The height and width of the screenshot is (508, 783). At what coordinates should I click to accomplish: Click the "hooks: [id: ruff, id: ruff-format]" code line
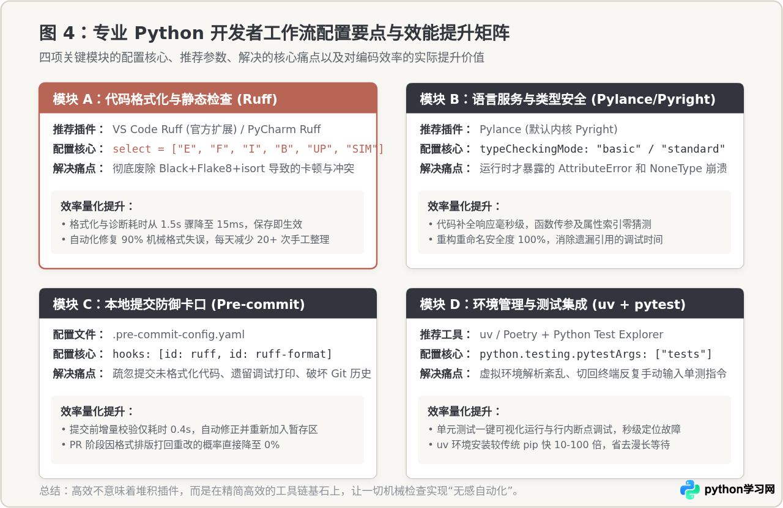[223, 354]
